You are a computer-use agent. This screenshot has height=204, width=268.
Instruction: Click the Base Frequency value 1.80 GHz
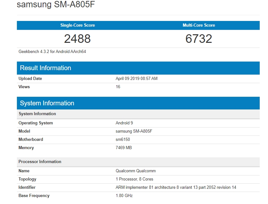tap(124, 196)
